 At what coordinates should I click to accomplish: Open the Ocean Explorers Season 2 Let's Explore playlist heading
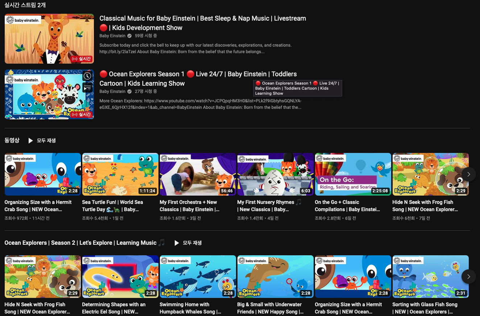tap(84, 243)
